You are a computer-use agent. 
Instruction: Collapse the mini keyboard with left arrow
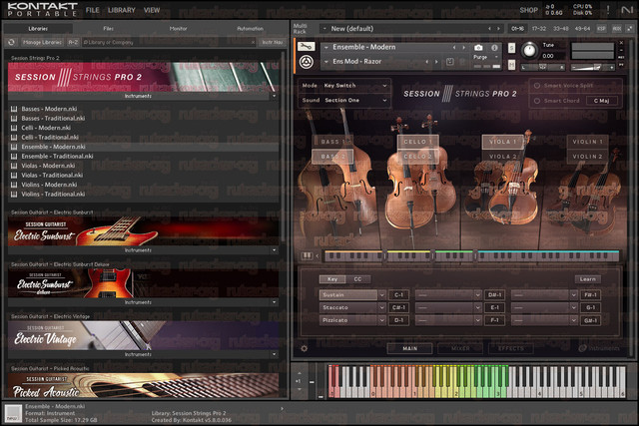point(318,255)
